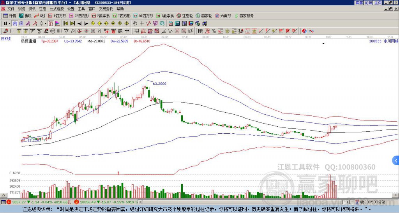Open the 六角形 hexagon tool
This screenshot has height=213, width=399.
(x=223, y=16)
